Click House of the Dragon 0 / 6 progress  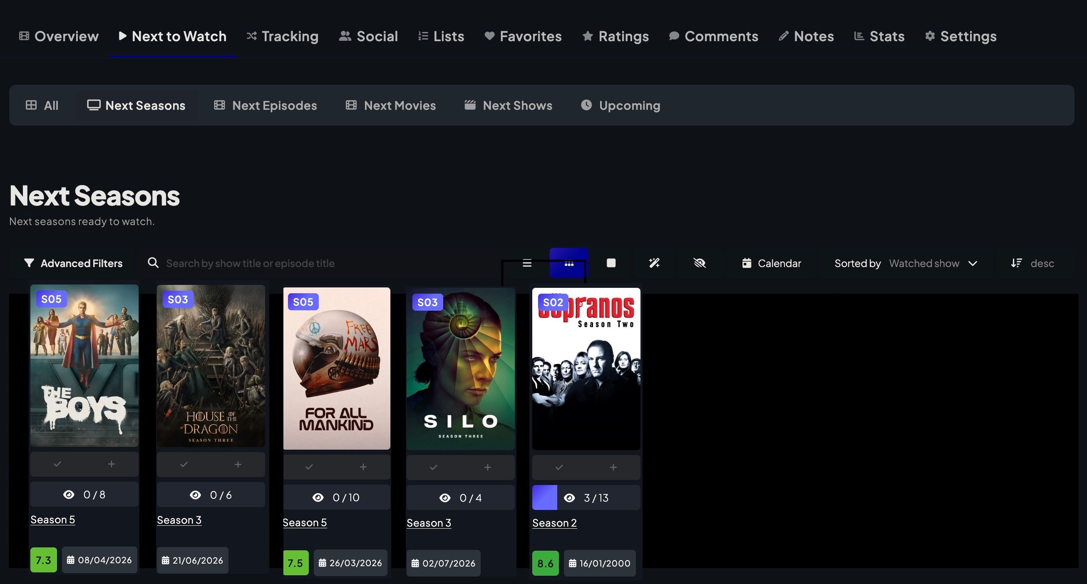click(x=211, y=495)
